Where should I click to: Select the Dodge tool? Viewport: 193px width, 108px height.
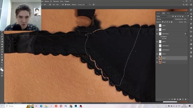coord(2,47)
